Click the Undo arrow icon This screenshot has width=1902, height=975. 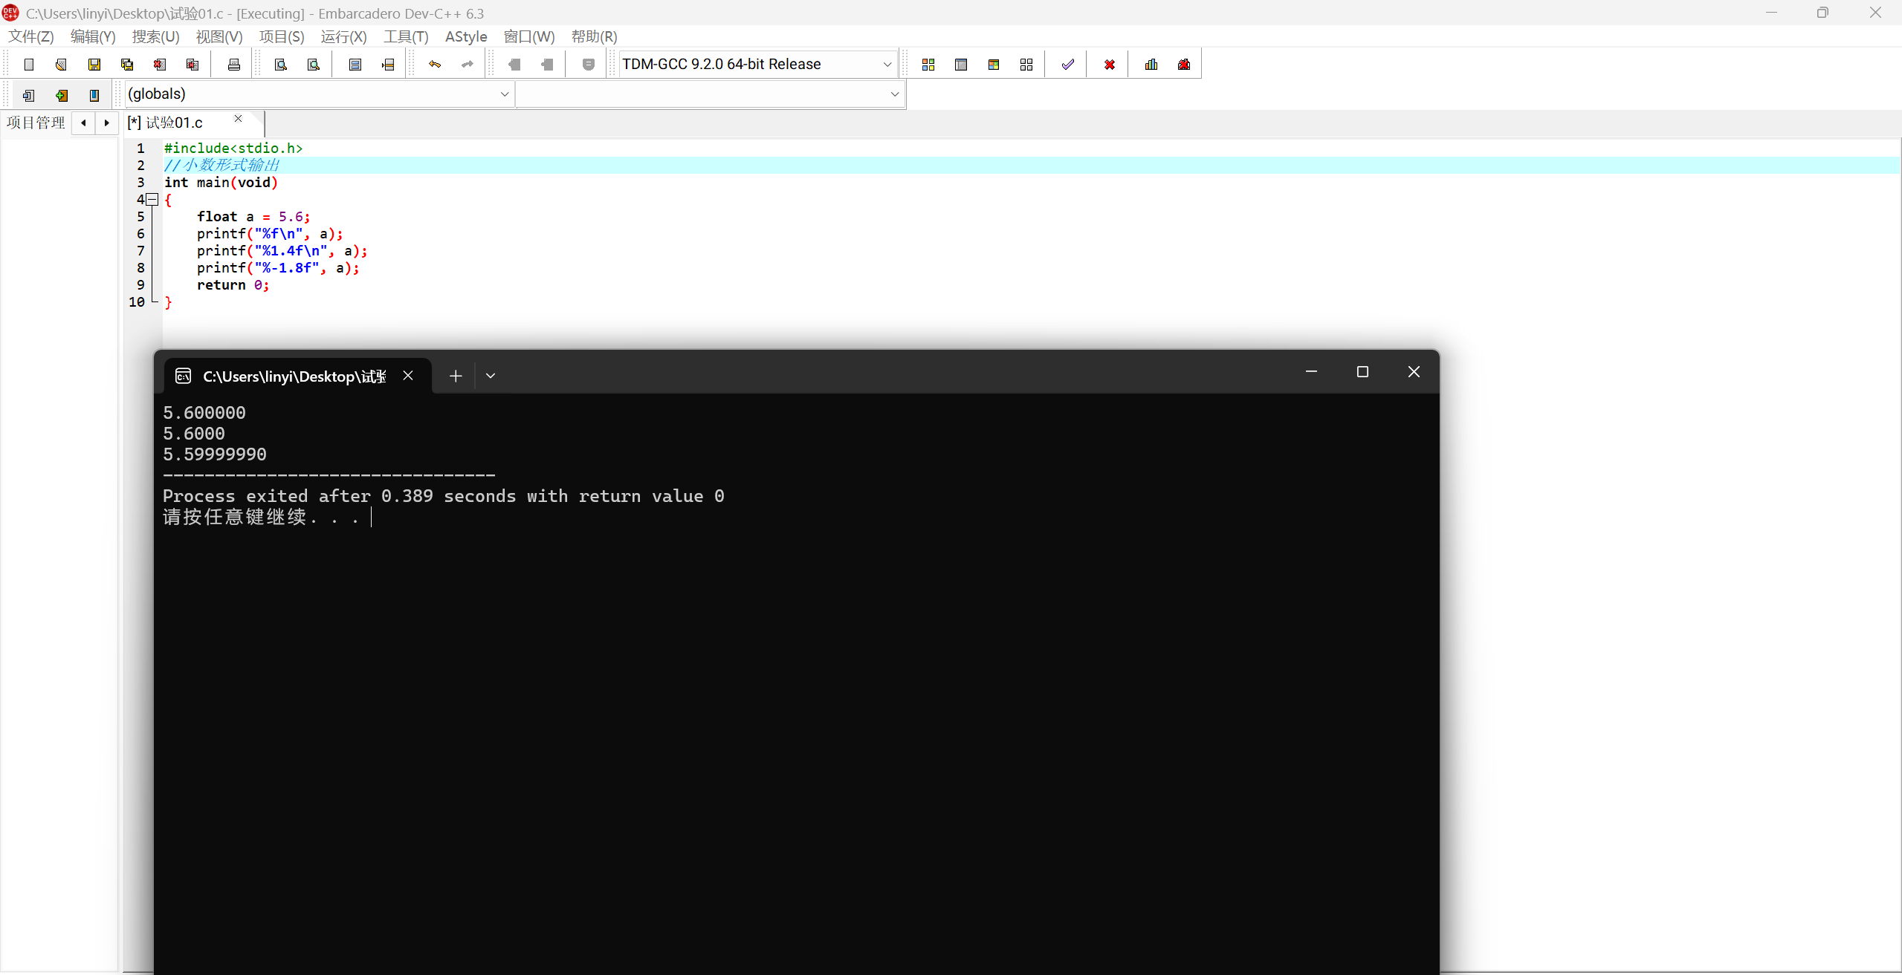coord(435,65)
